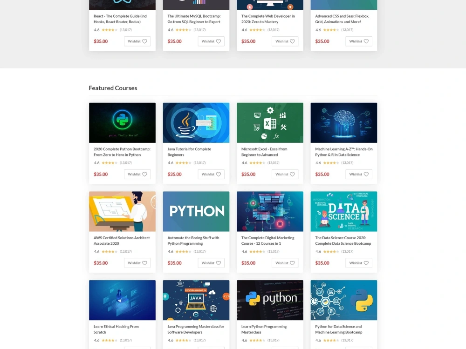
Task: Open the PYTHON banner thumbnail
Action: click(x=196, y=211)
